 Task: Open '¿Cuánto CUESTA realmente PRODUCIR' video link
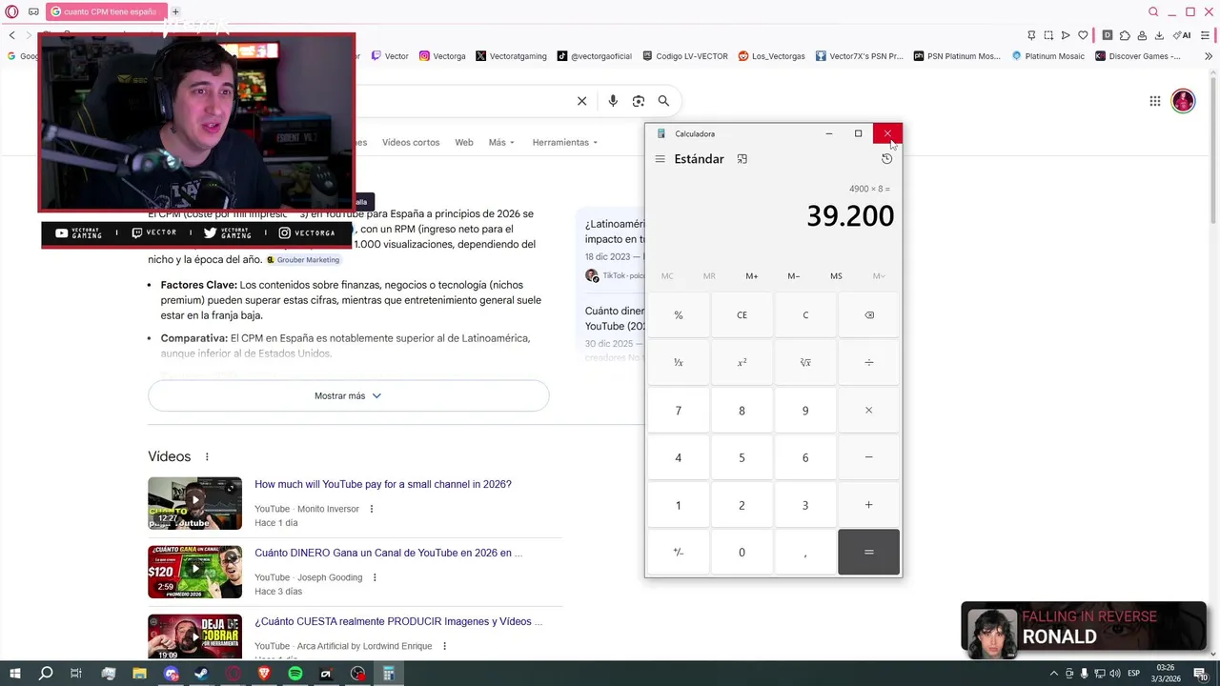[398, 621]
